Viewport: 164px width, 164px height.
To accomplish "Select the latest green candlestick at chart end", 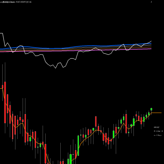I will click(x=152, y=109).
